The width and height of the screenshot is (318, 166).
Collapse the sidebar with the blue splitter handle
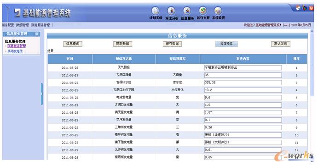(42, 94)
